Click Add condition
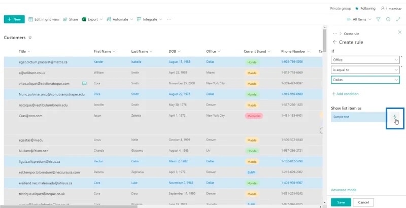The width and height of the screenshot is (406, 208). click(x=346, y=94)
